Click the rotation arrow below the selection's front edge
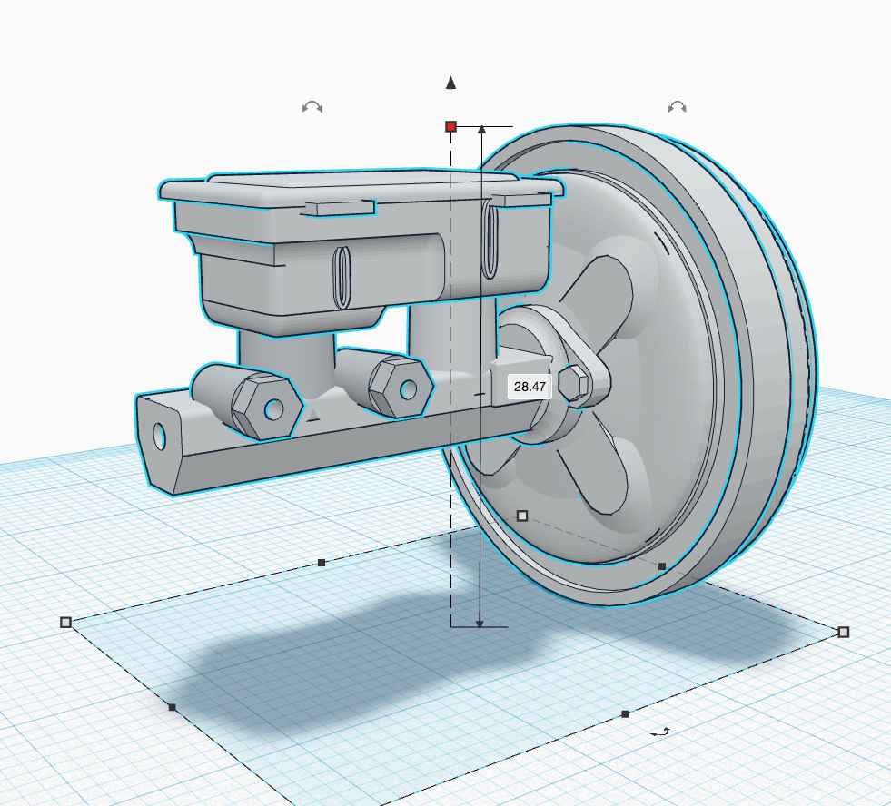The image size is (891, 806). (x=659, y=732)
